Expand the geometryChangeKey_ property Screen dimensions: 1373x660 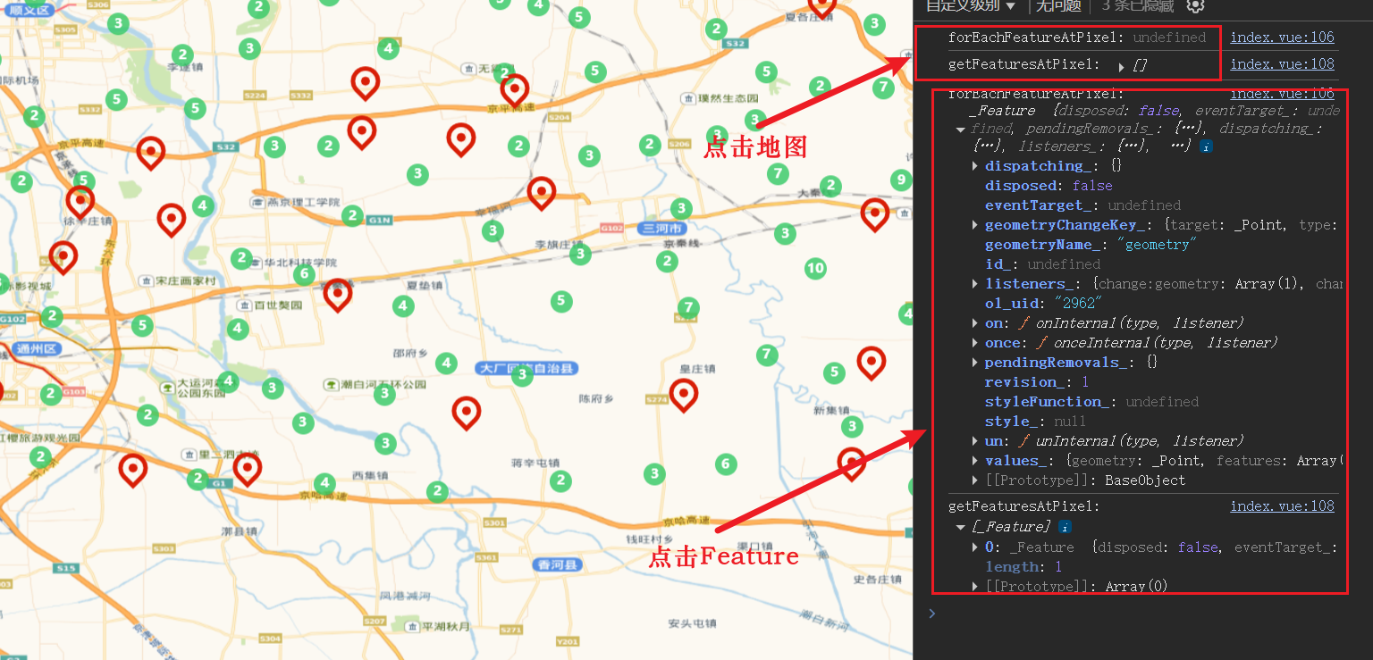tap(974, 225)
